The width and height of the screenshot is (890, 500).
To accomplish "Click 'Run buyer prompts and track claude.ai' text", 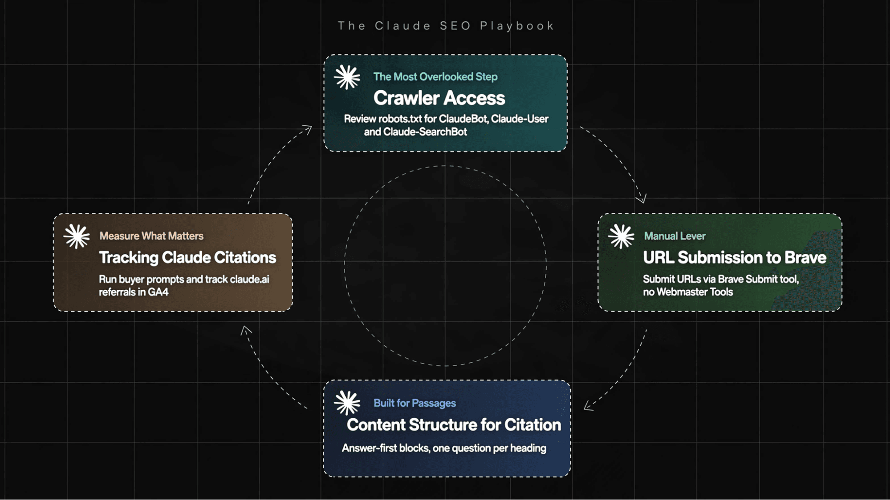I will [x=184, y=285].
